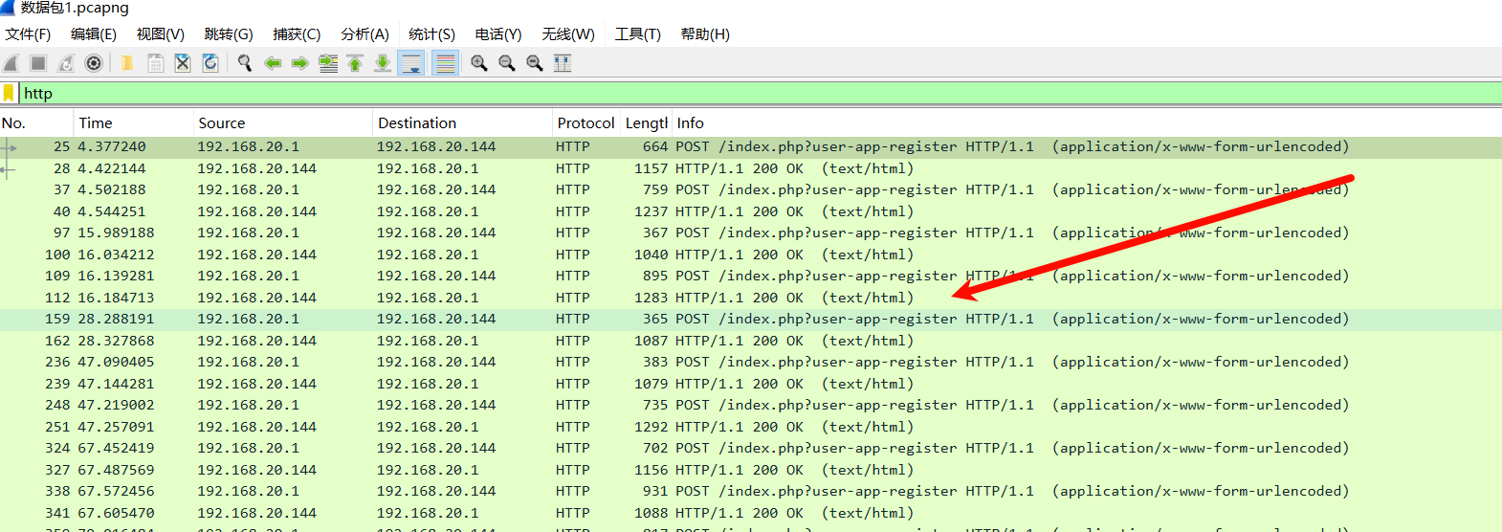1502x532 pixels.
Task: Select packet 159 POST user-app-register row
Action: [670, 319]
